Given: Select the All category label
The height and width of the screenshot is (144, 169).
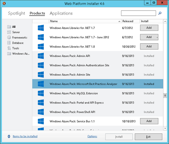Looking at the screenshot, I should (x=14, y=27).
